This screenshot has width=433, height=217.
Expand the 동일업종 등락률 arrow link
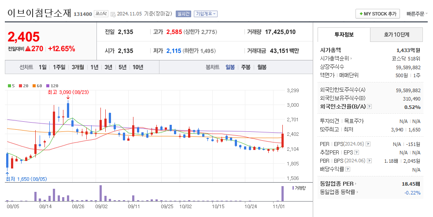(x=357, y=192)
